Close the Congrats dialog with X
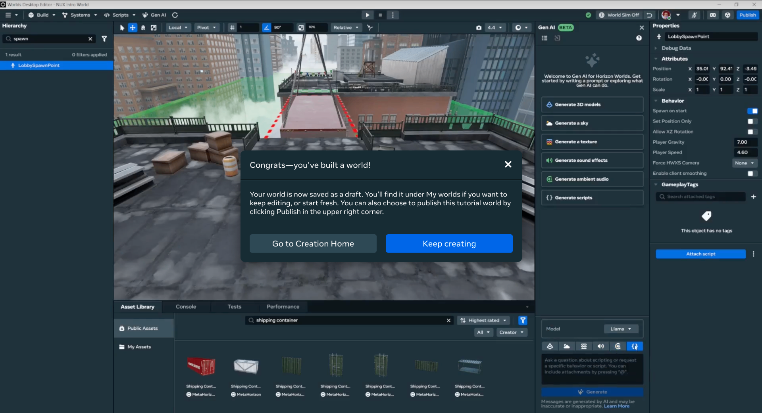Viewport: 762px width, 413px height. [508, 164]
